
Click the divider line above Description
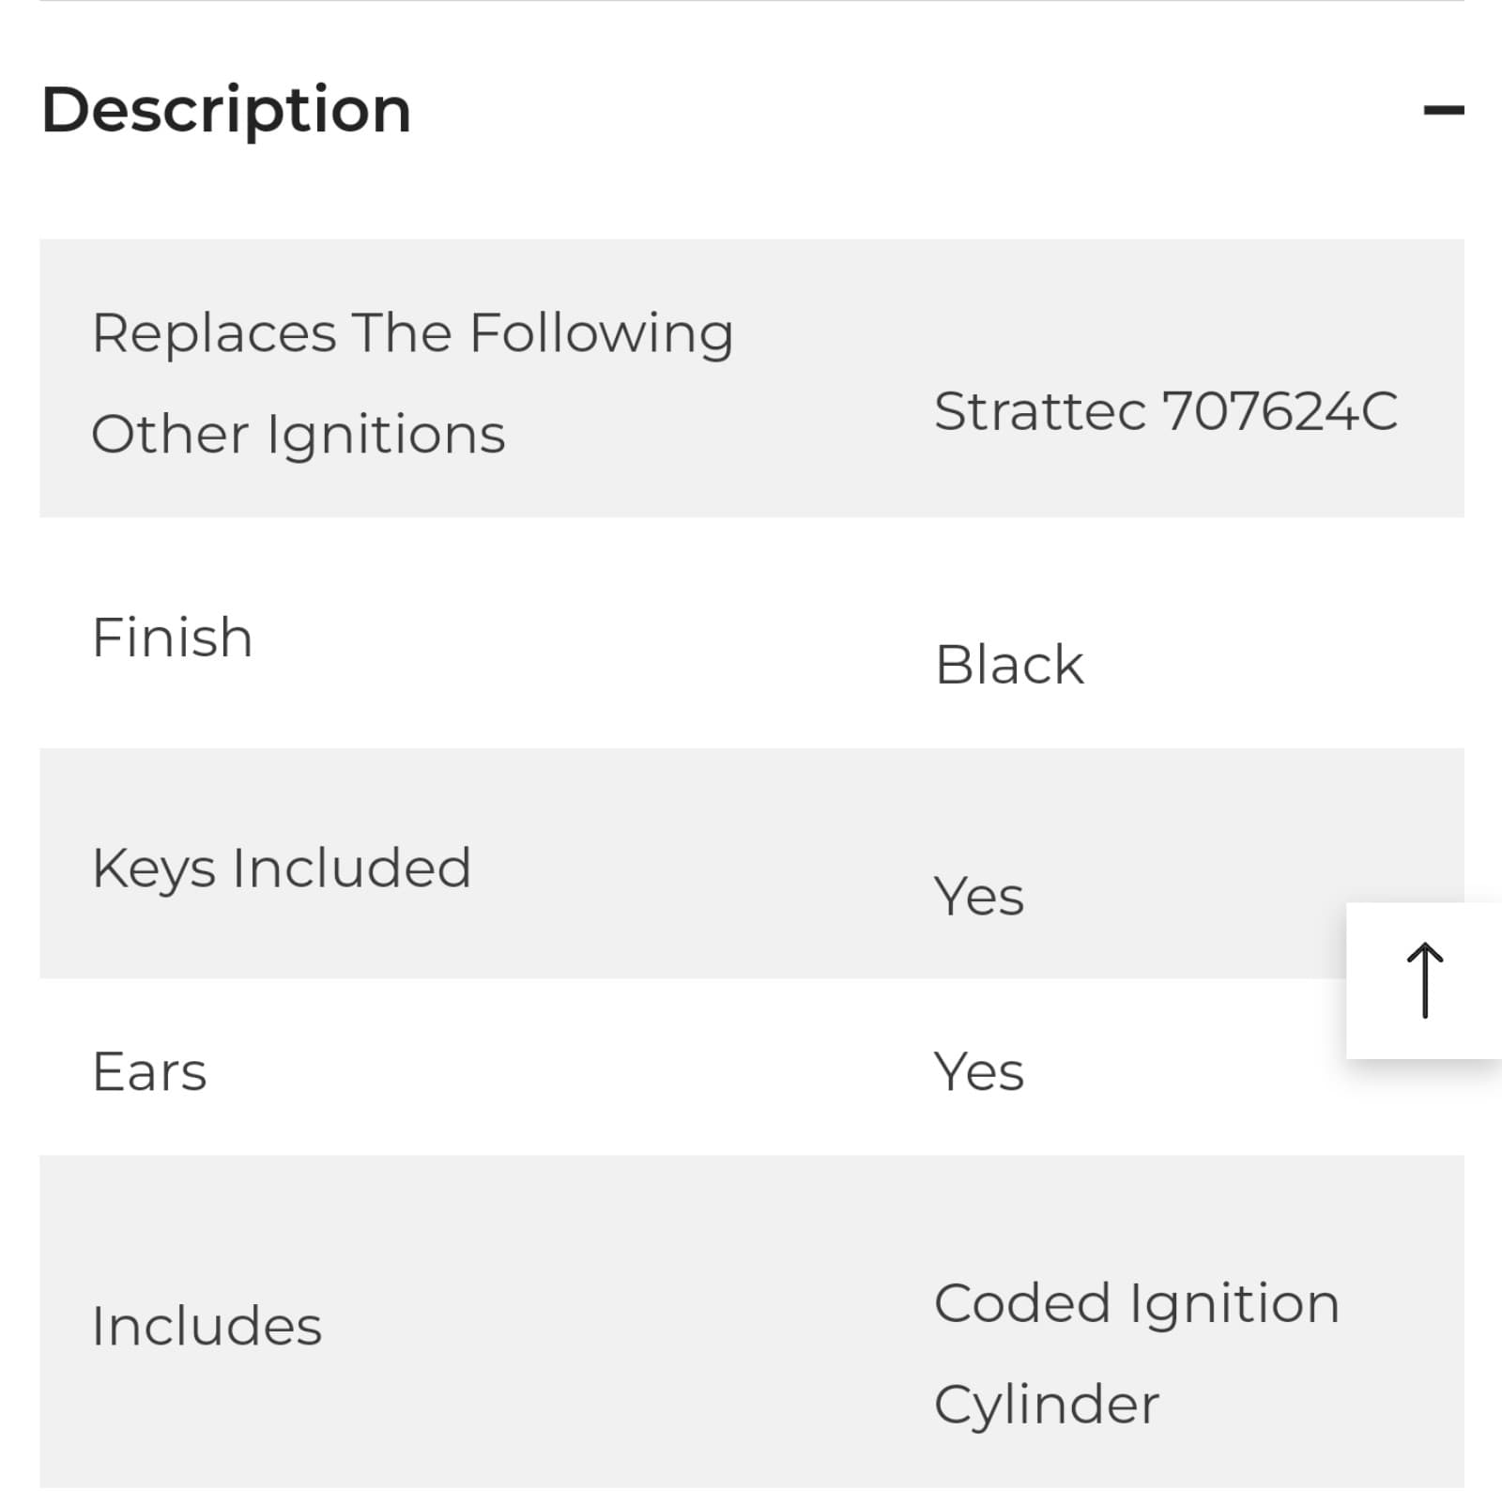coord(751,2)
